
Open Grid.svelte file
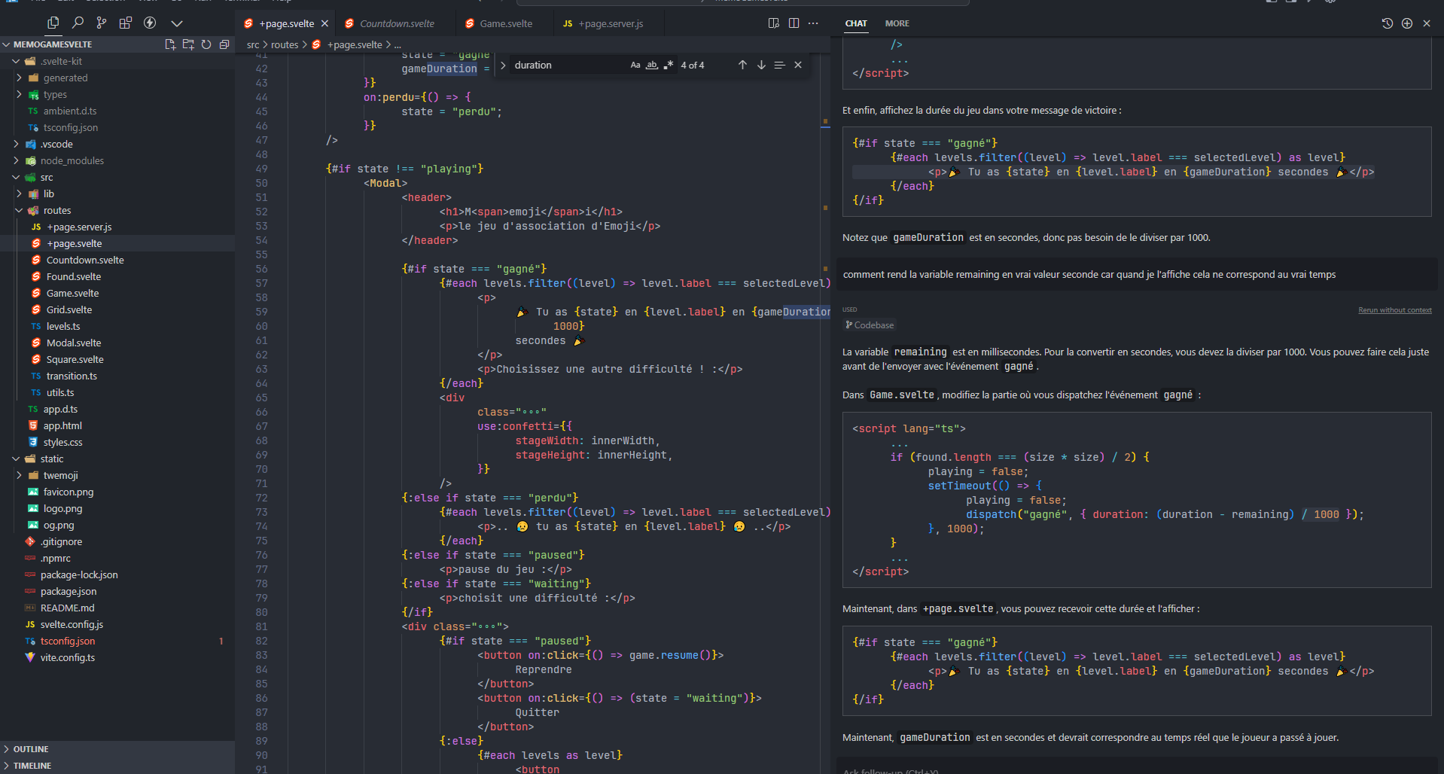pos(117,309)
